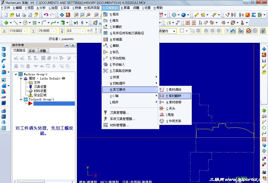Click the Save diskette icon
The width and height of the screenshot is (268, 183).
pos(18,15)
